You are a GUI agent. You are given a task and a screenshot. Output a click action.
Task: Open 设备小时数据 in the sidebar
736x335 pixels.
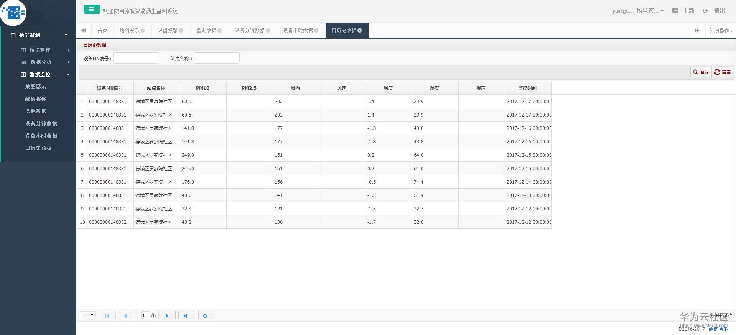41,136
